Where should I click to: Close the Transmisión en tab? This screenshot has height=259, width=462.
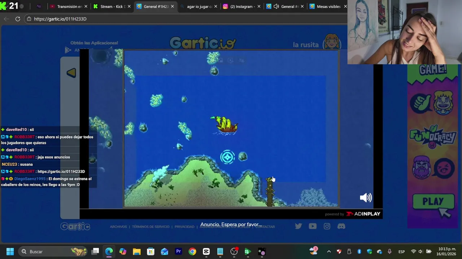coord(86,6)
